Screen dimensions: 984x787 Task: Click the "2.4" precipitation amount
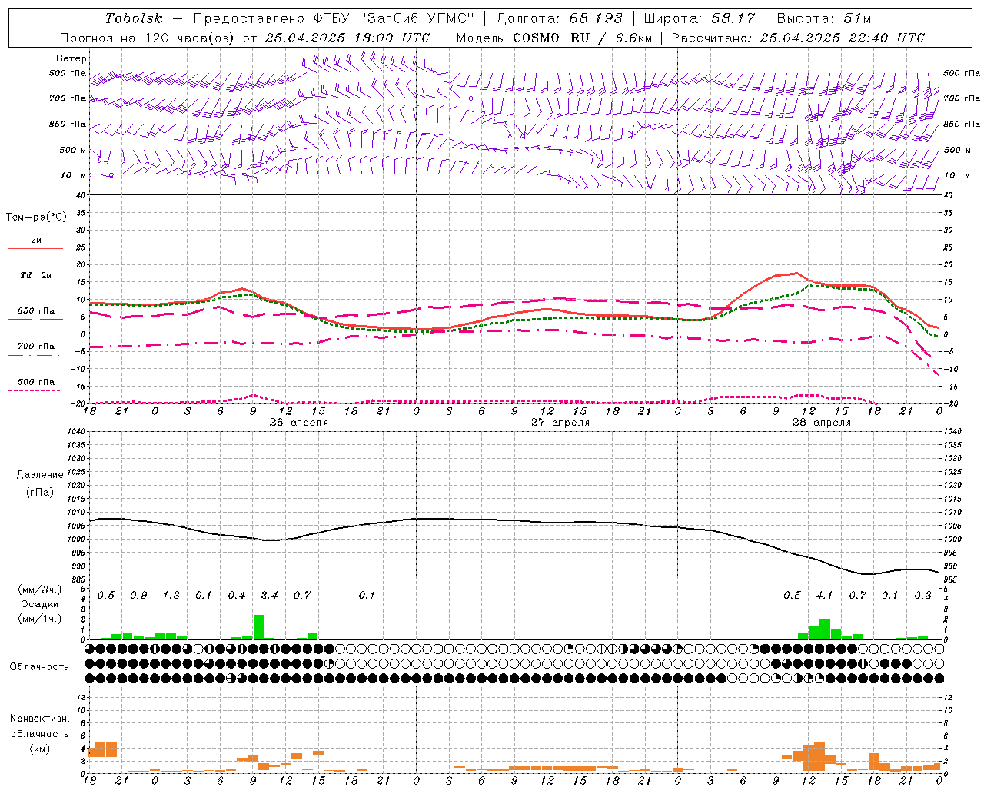[269, 595]
